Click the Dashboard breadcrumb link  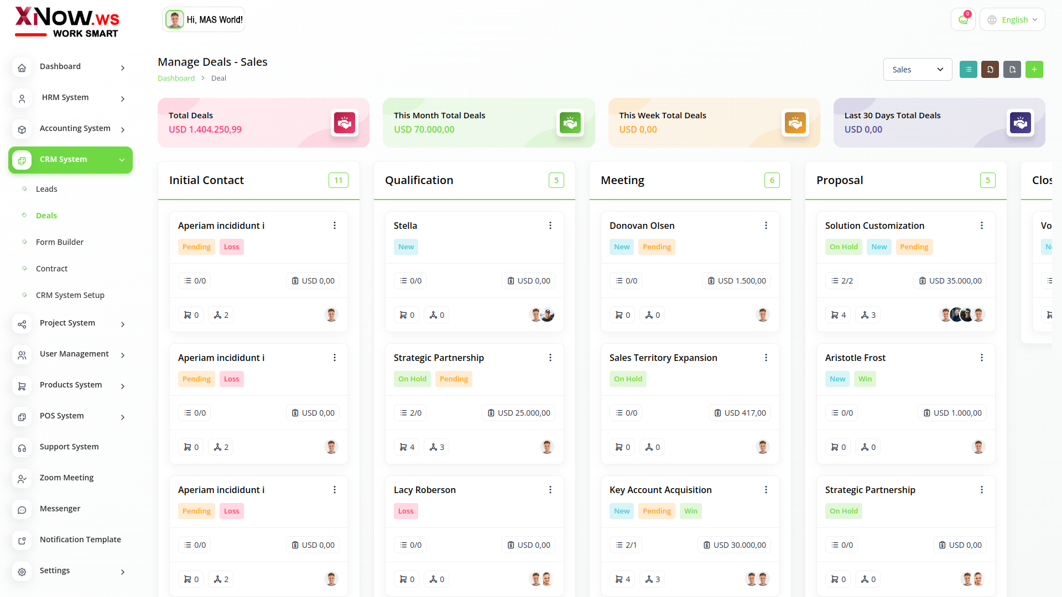(176, 78)
